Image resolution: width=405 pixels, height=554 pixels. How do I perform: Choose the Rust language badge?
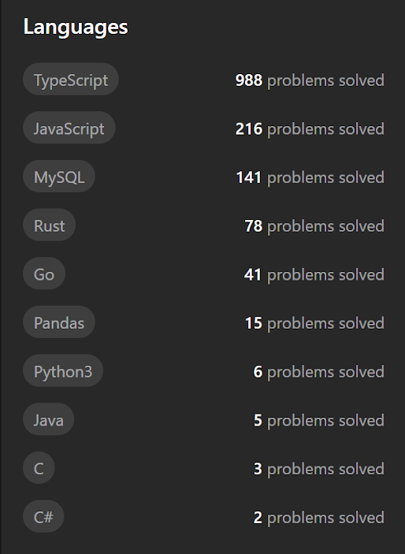[49, 225]
